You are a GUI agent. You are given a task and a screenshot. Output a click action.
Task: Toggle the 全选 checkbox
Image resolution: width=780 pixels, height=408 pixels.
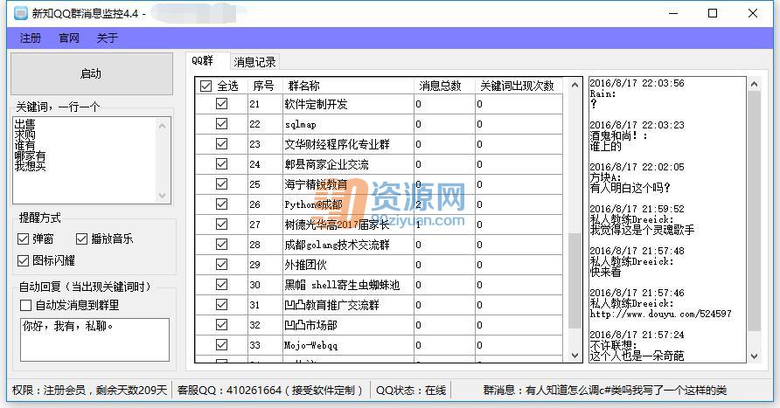coord(206,86)
